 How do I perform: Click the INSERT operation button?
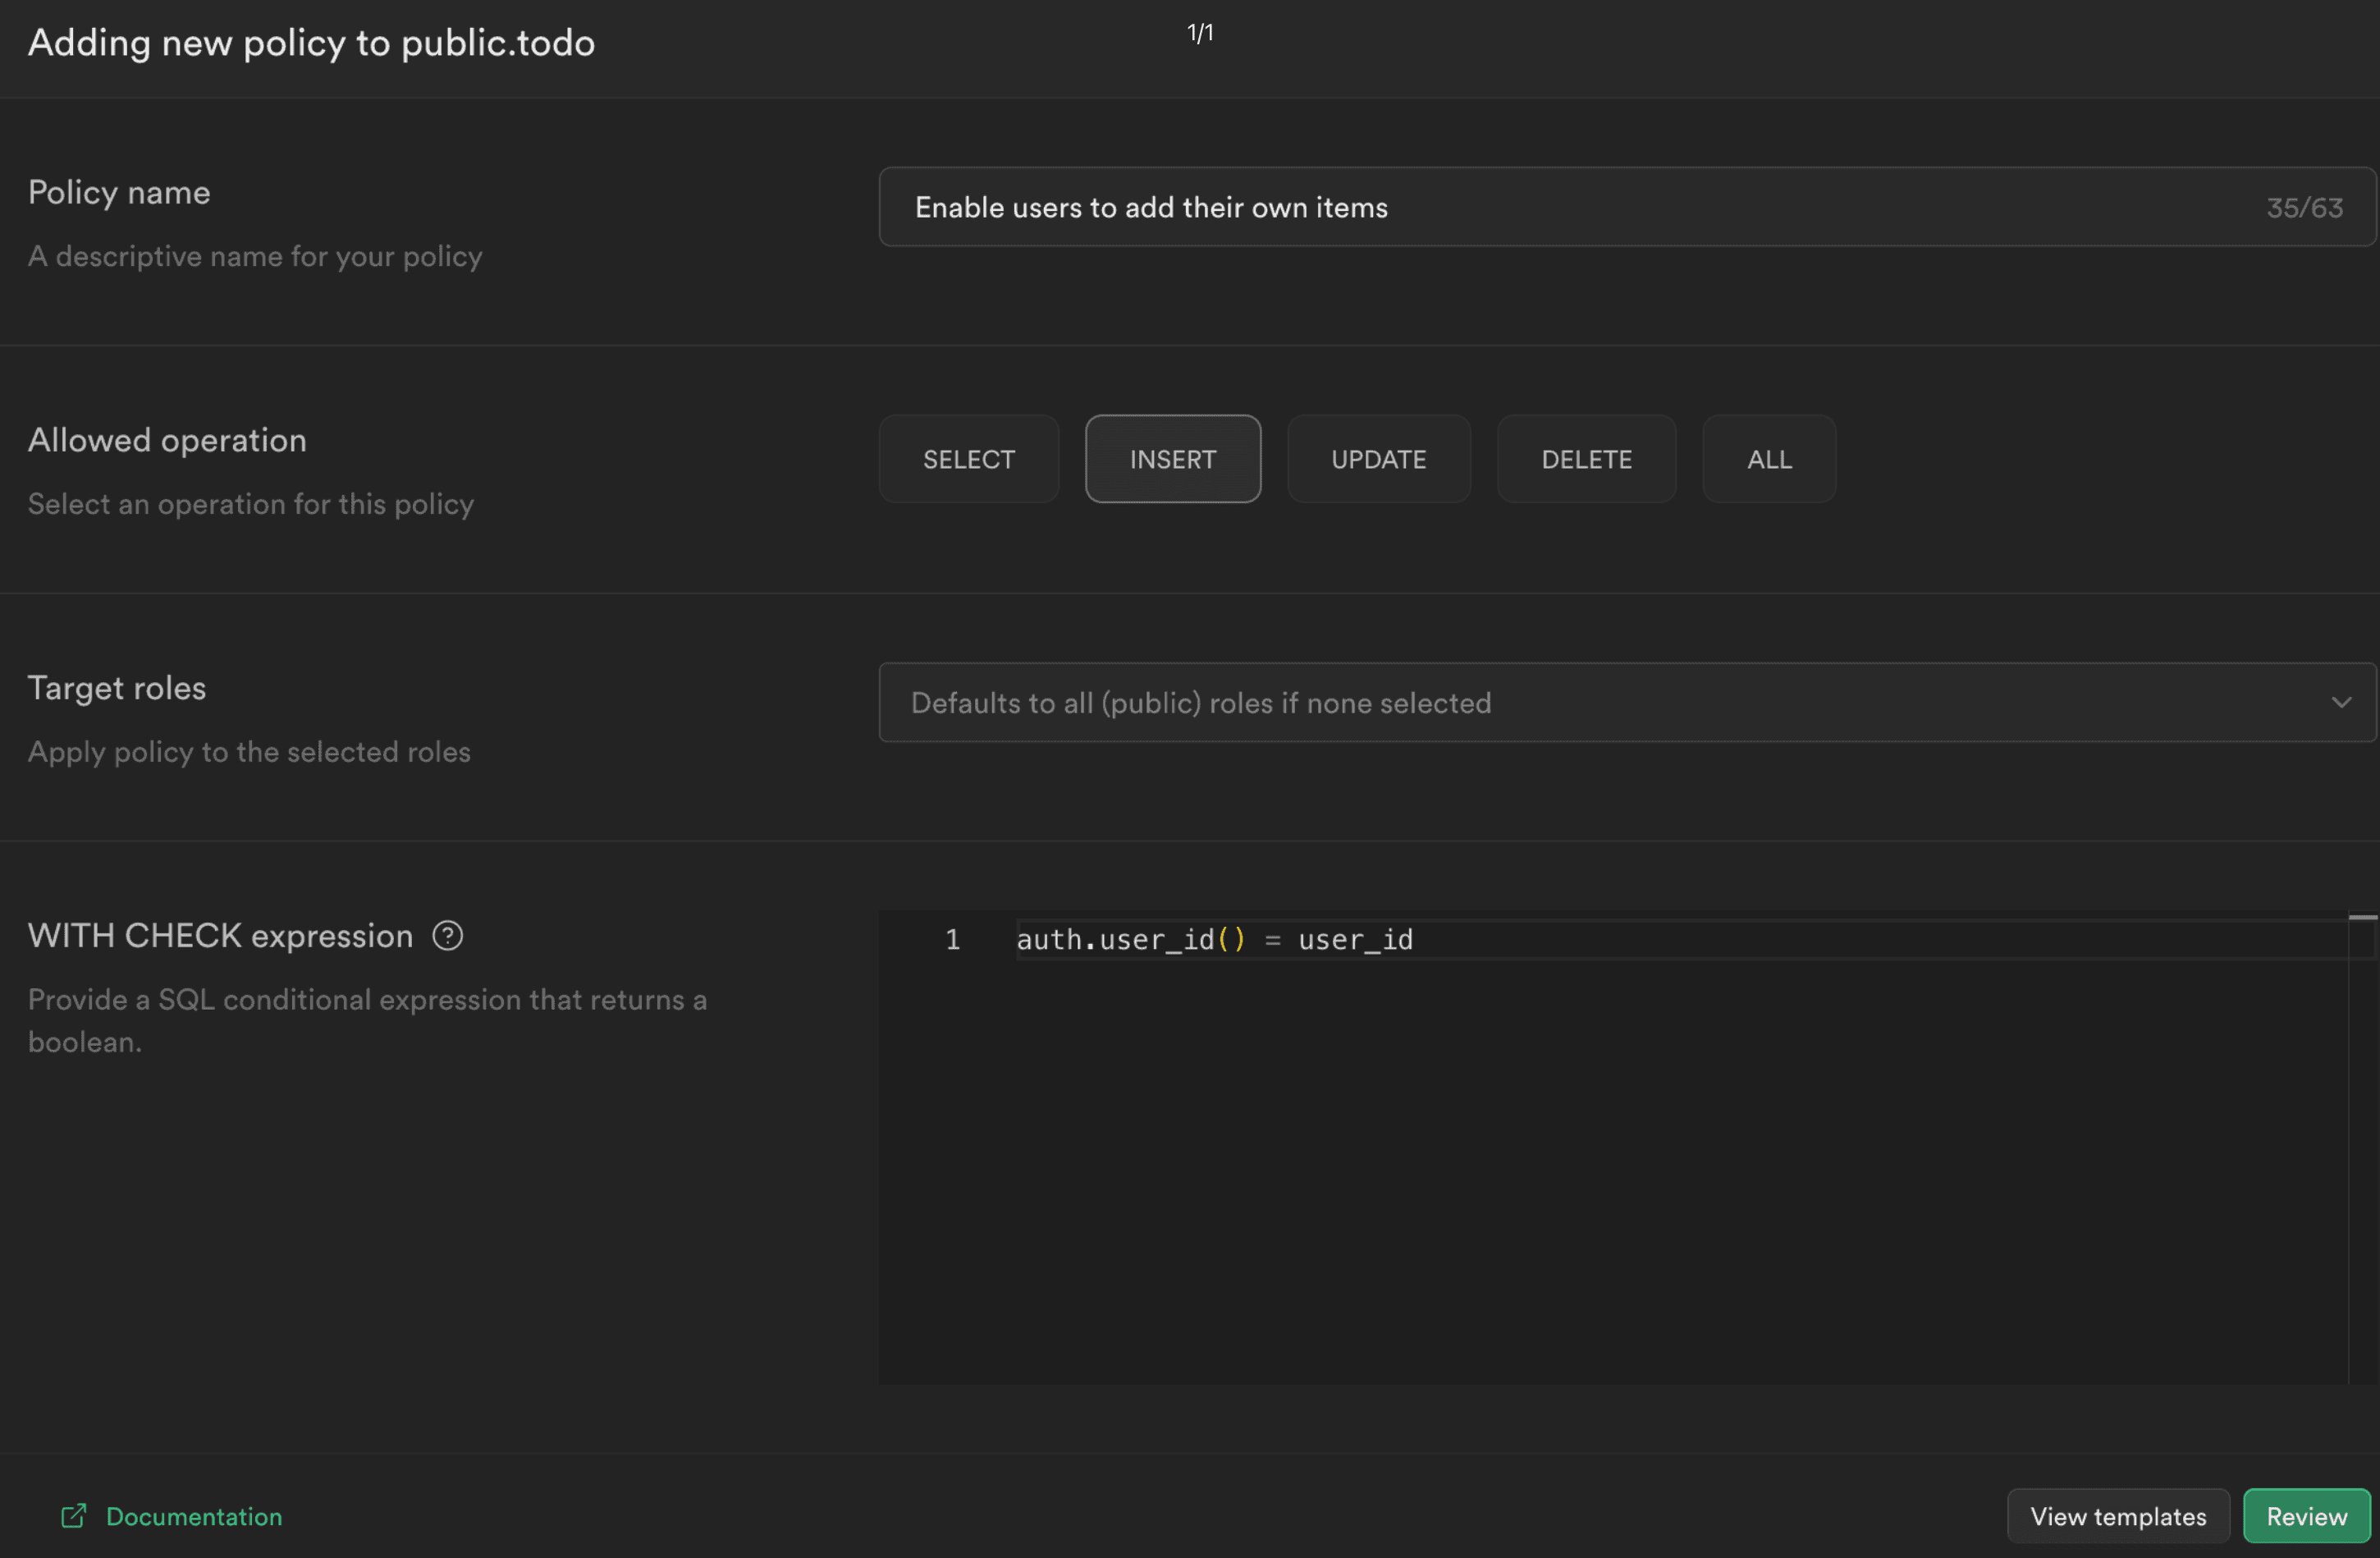tap(1172, 459)
